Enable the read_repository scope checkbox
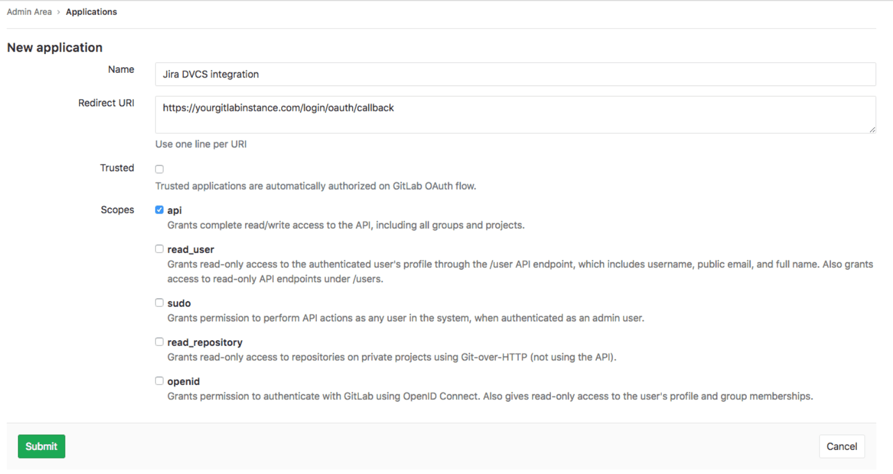Viewport: 893px width, 474px height. point(159,341)
